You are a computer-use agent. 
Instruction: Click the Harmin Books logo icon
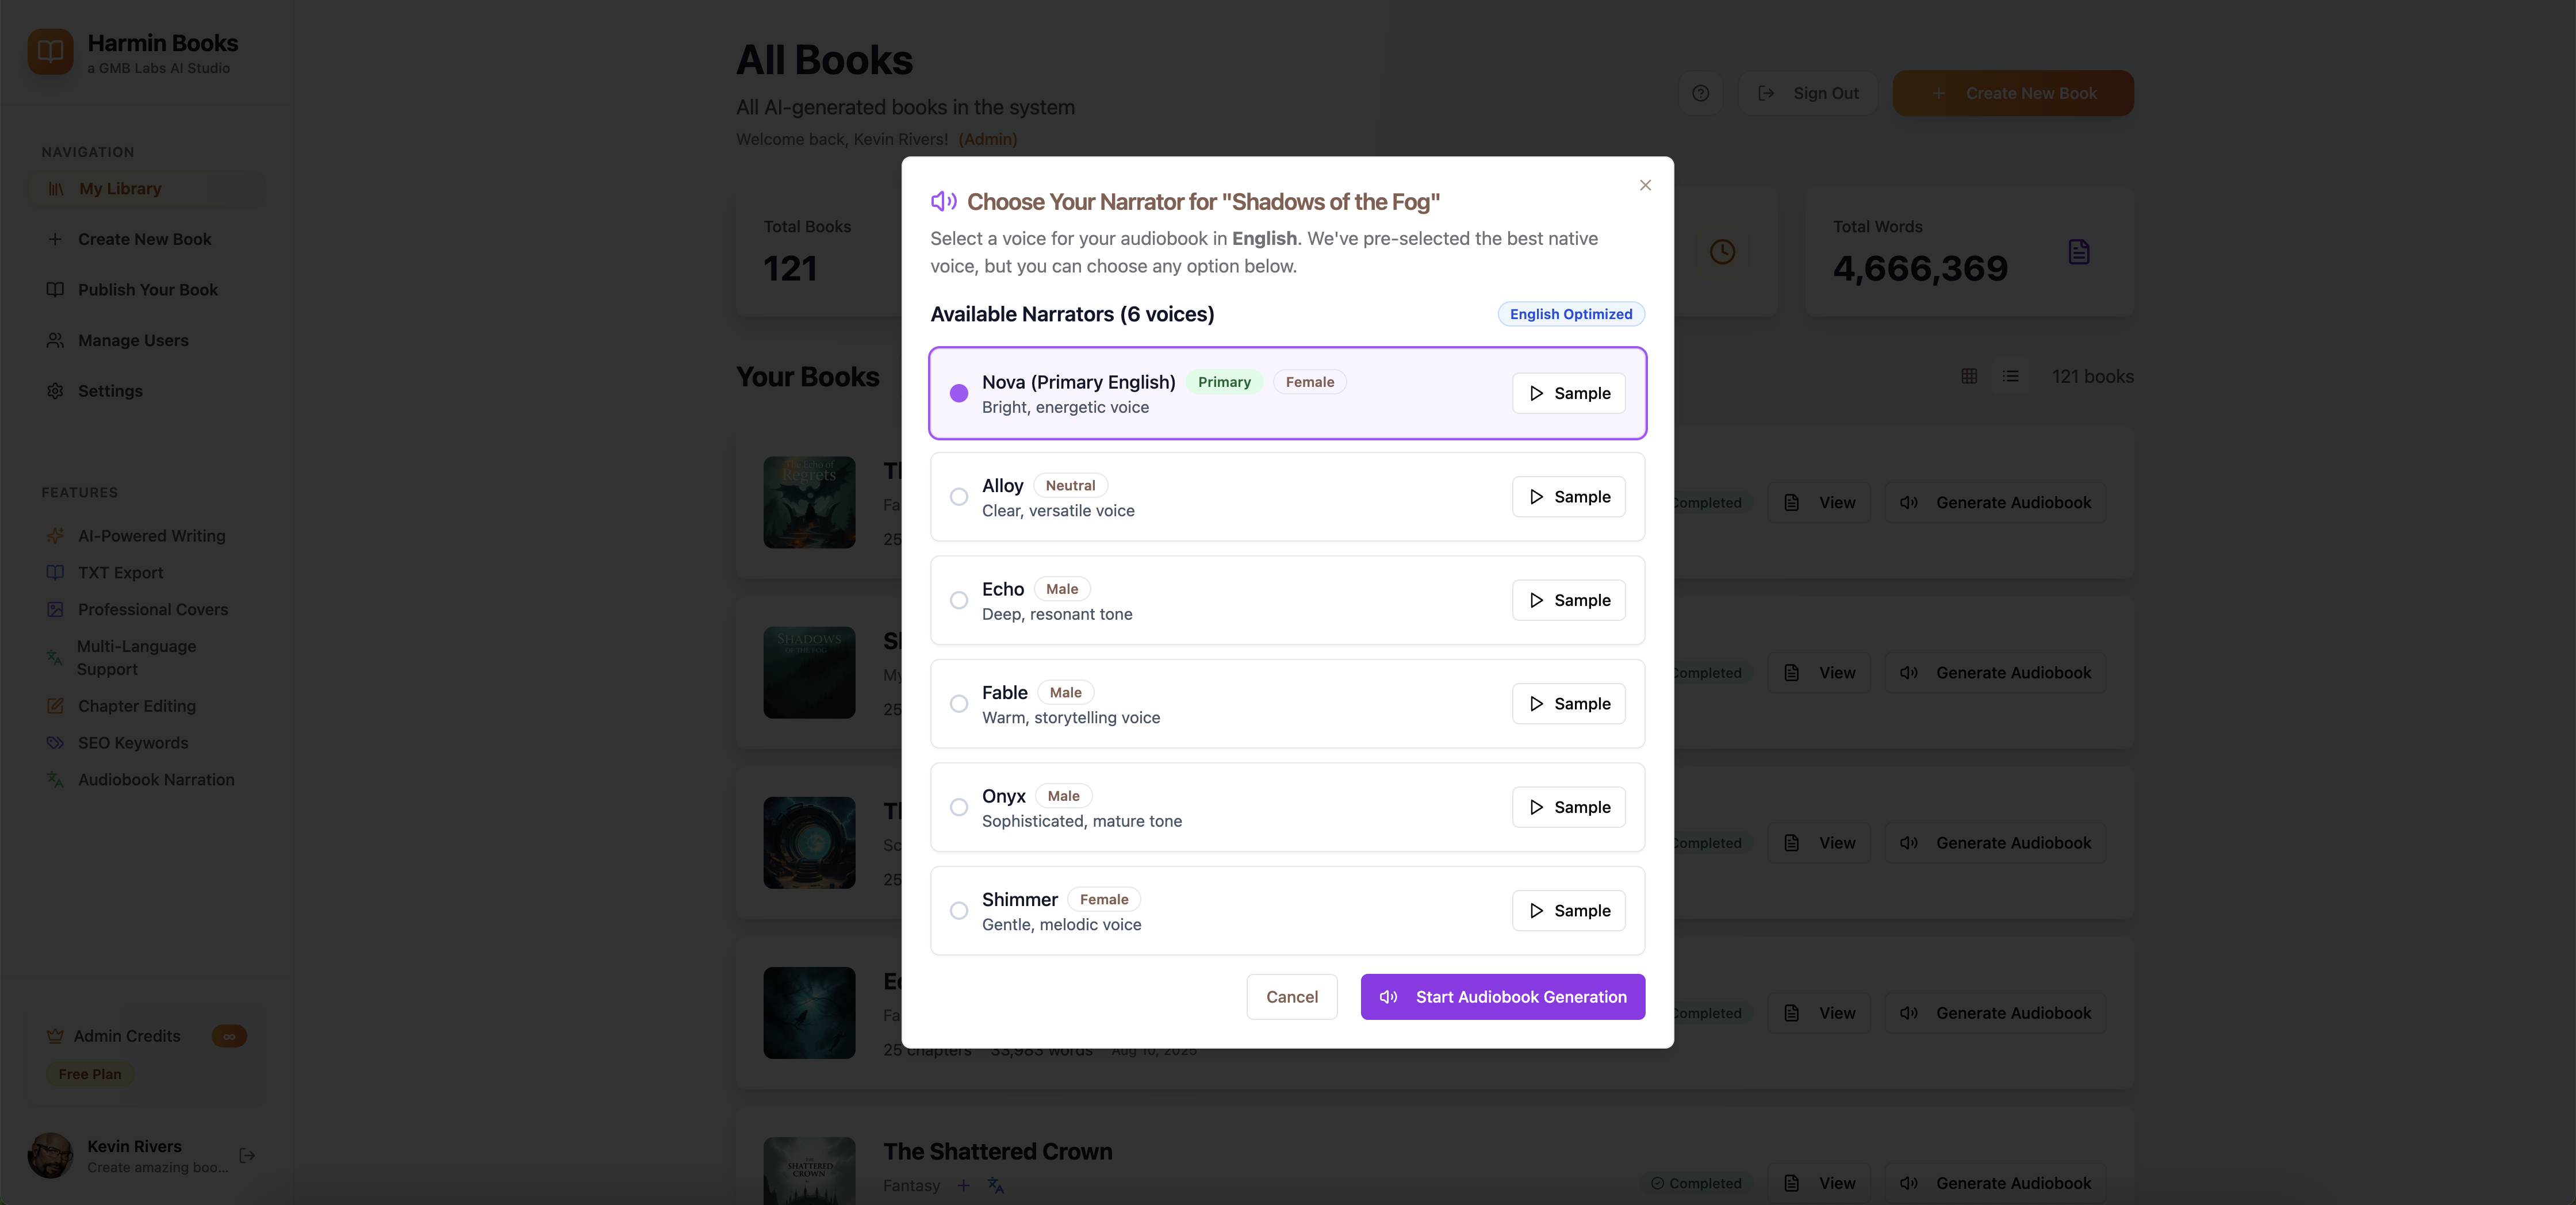point(50,52)
